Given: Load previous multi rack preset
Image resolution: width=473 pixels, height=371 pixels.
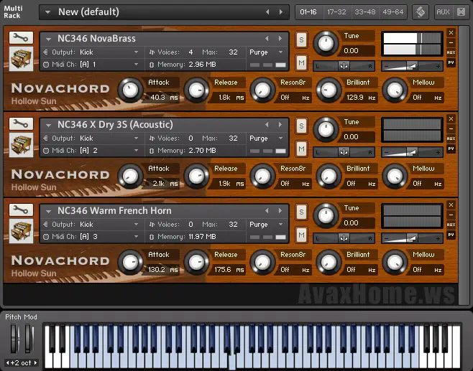Looking at the screenshot, I should 267,12.
